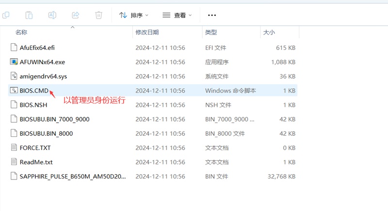Select the amigendrv64.sys file icon
This screenshot has width=388, height=211.
click(x=14, y=76)
